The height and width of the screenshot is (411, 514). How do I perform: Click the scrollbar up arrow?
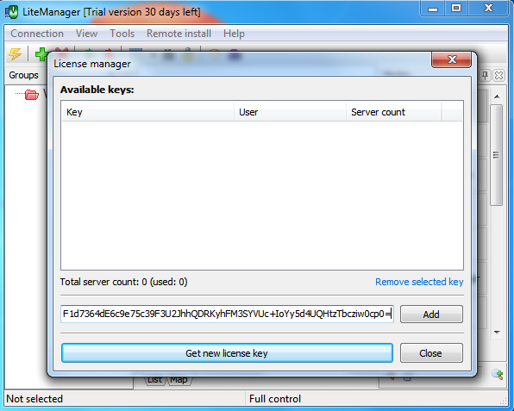coord(497,97)
